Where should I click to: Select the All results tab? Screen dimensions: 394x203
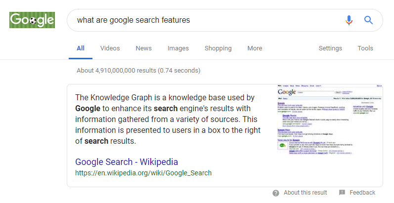[81, 48]
